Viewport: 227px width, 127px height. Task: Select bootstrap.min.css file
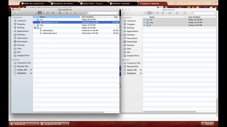[x=76, y=22]
